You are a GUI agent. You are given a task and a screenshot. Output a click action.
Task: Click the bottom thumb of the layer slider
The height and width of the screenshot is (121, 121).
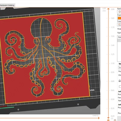tap(108, 118)
